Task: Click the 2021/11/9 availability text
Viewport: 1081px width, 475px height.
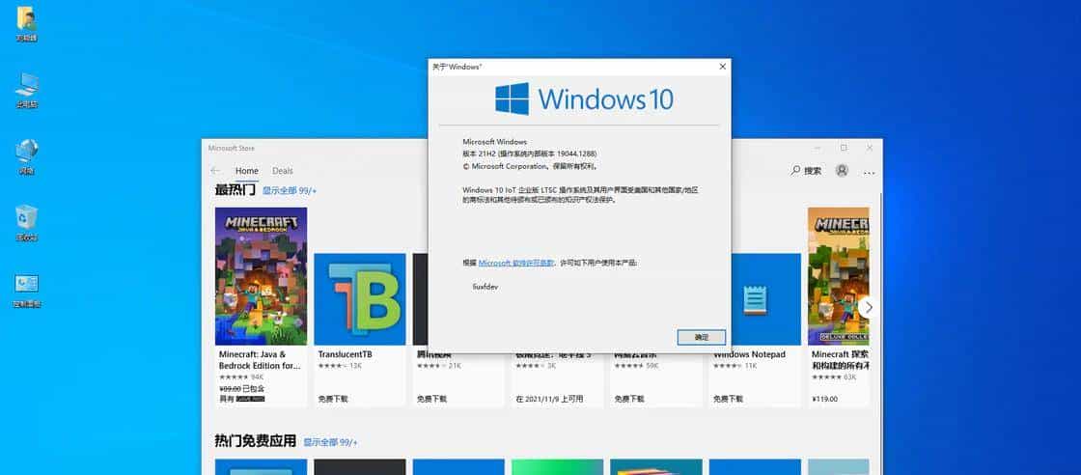Action: 549,399
